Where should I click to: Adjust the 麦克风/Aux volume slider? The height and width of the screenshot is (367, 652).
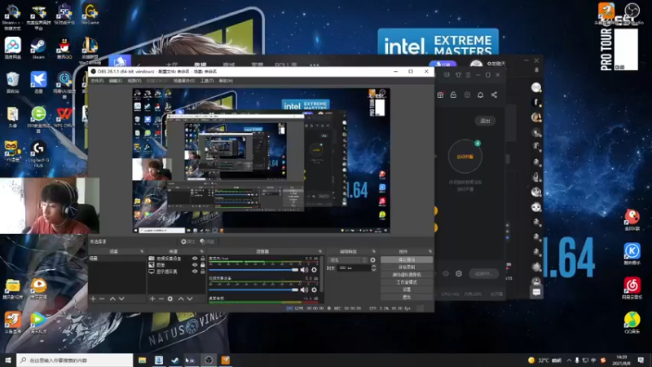[x=253, y=270]
